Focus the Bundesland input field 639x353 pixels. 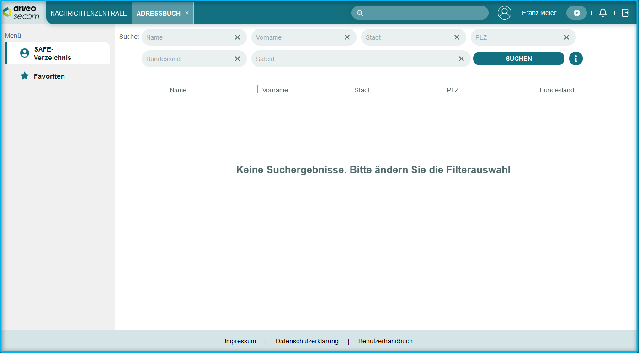tap(187, 59)
